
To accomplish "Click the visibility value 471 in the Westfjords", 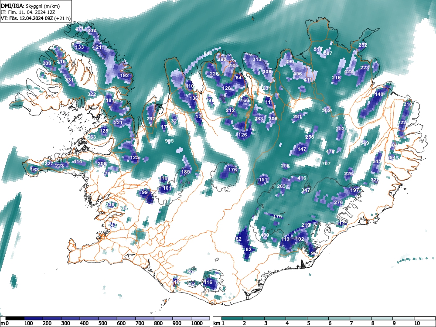I will click(79, 29).
